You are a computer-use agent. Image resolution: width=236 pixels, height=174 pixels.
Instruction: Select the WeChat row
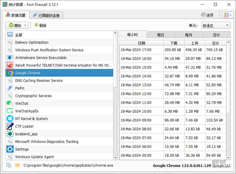tap(59, 103)
